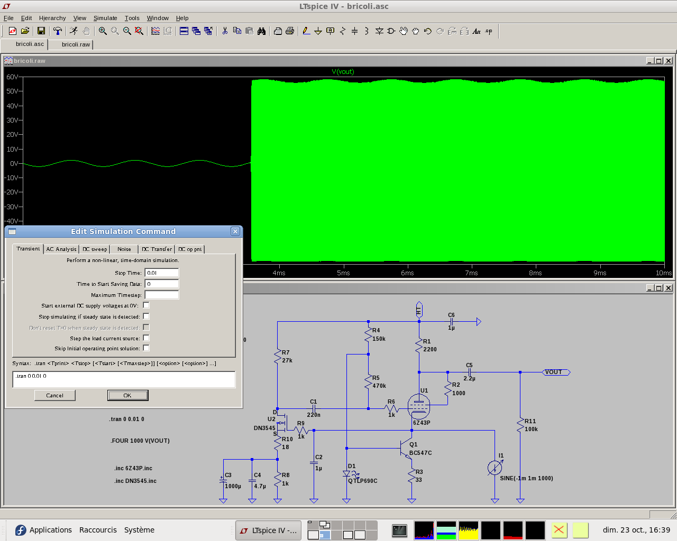Place a Diode component

point(379,31)
